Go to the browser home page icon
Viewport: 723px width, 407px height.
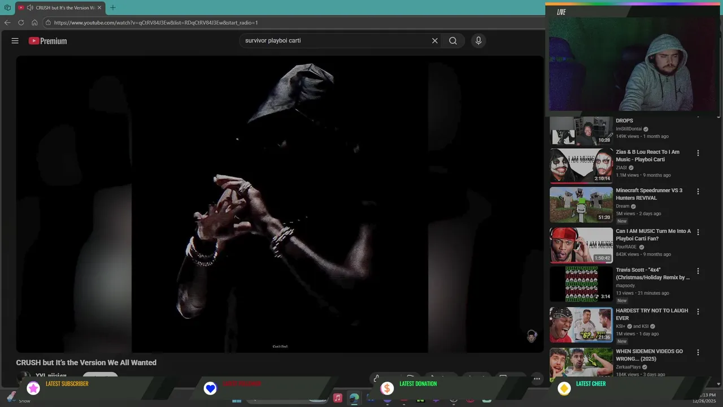tap(34, 23)
